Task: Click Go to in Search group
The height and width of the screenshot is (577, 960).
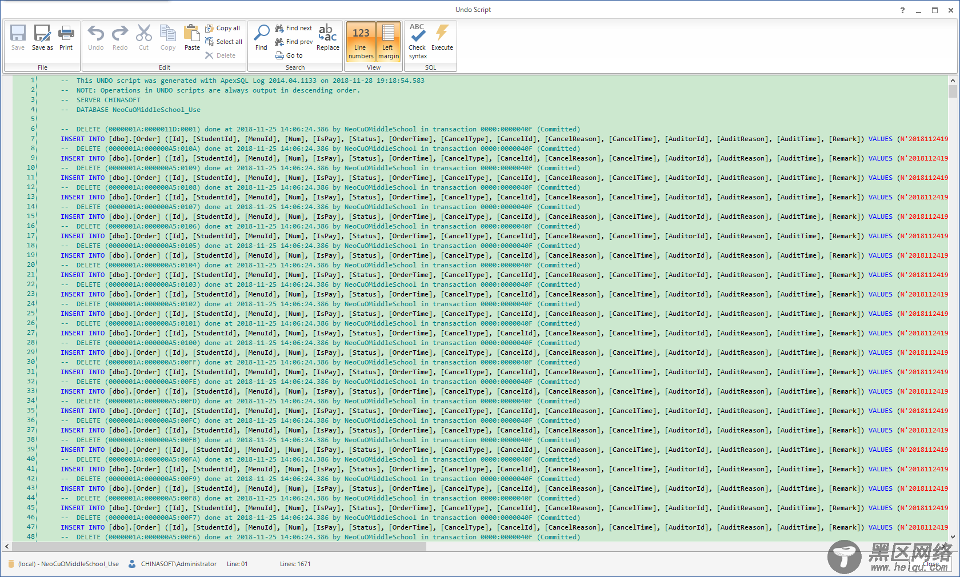Action: (289, 55)
